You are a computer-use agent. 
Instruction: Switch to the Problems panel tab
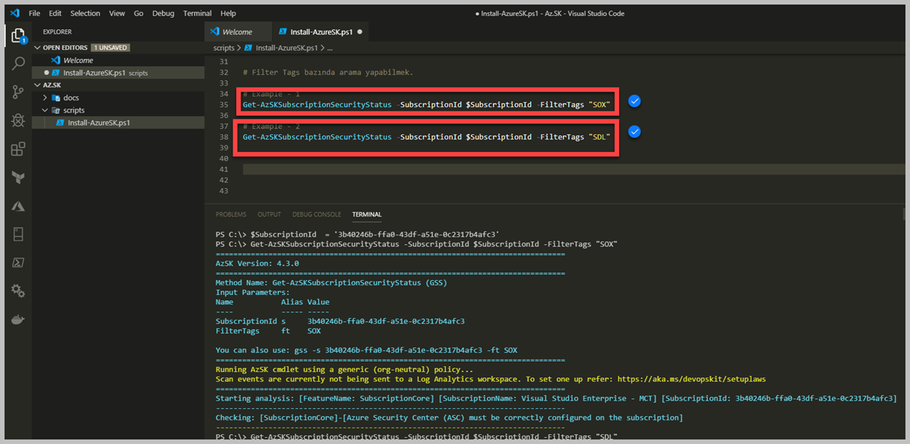click(x=231, y=214)
